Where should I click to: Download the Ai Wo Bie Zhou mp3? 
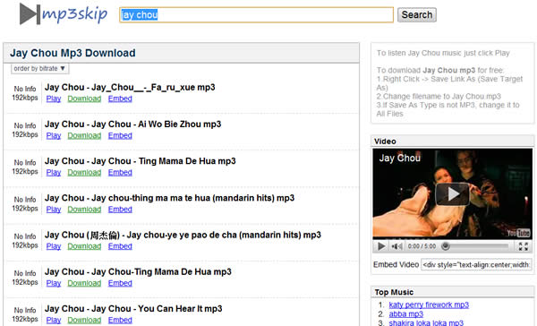(84, 136)
